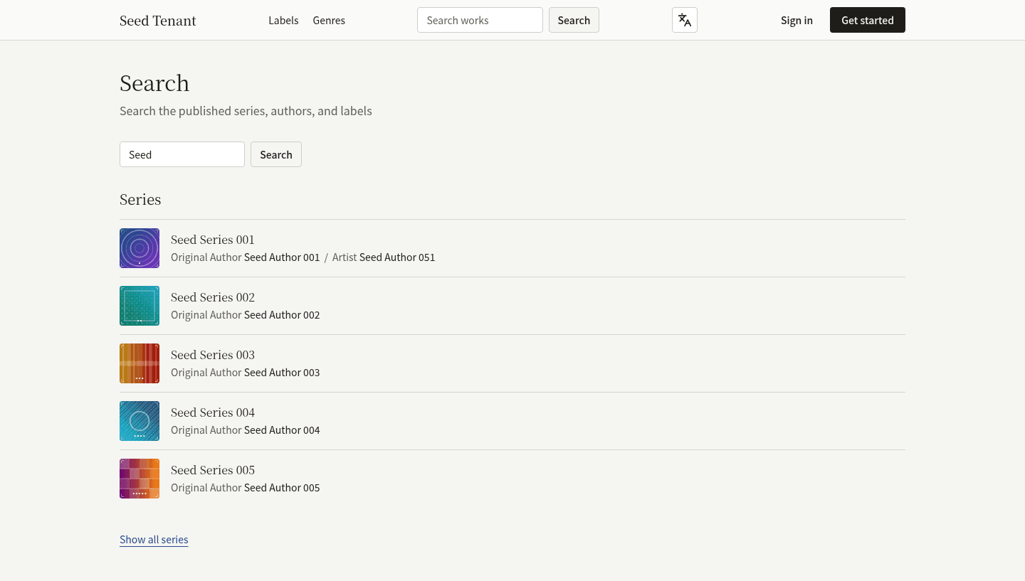This screenshot has width=1025, height=581.
Task: Open the Labels menu item
Action: [x=283, y=21]
